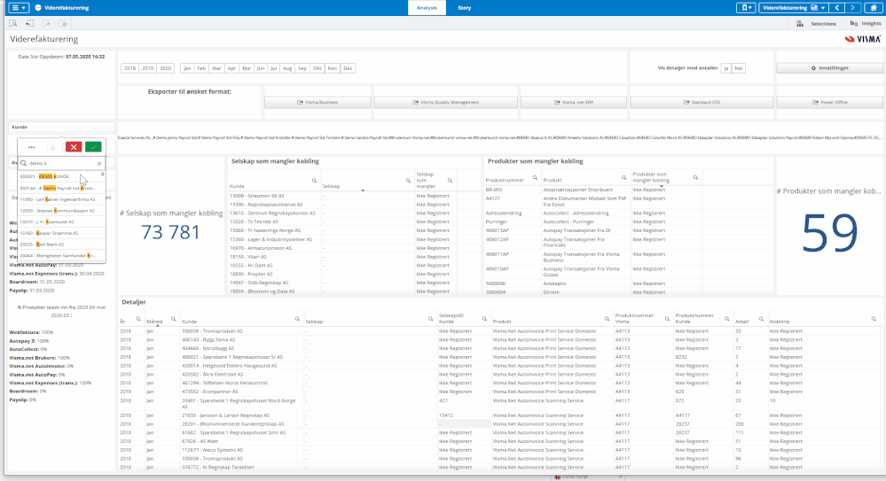
Task: Toggle the Des month filter
Action: tap(348, 68)
